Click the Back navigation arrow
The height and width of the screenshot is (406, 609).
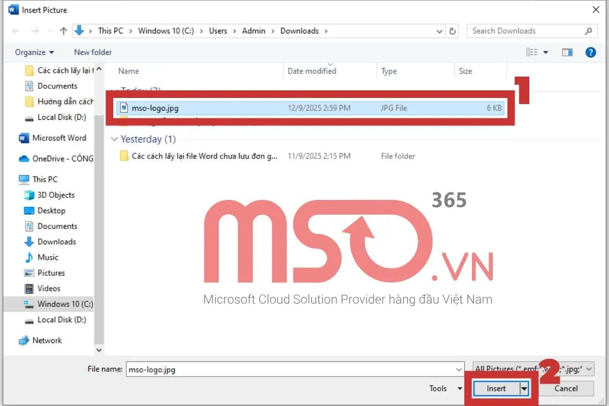16,31
